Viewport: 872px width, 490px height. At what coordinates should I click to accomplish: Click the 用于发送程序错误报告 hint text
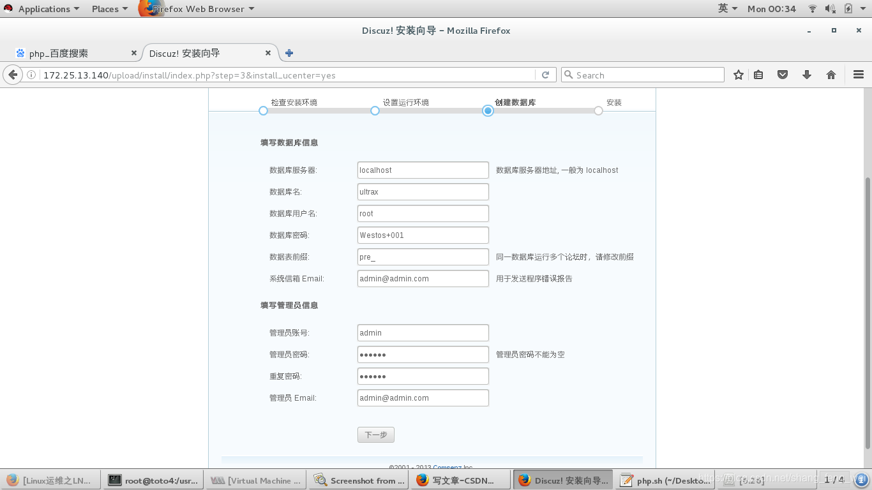(x=534, y=279)
